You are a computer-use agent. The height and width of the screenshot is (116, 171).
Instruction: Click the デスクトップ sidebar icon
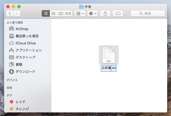(x=12, y=57)
